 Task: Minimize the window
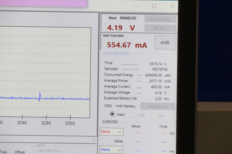pos(136,6)
